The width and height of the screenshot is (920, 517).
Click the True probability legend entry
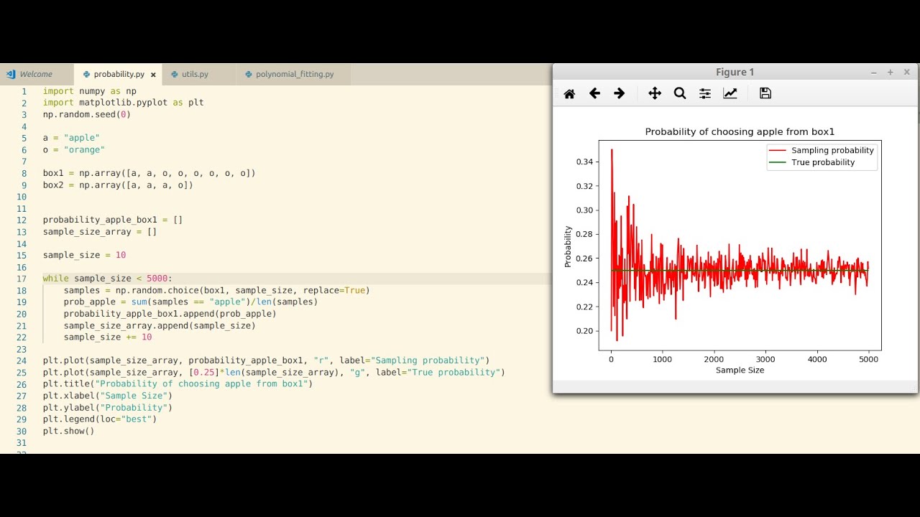pos(812,162)
